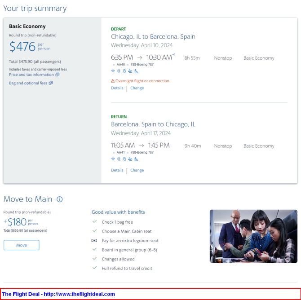View Details for the Chicago to Barcelona flight
Screen dimensions: 301x300
point(117,88)
